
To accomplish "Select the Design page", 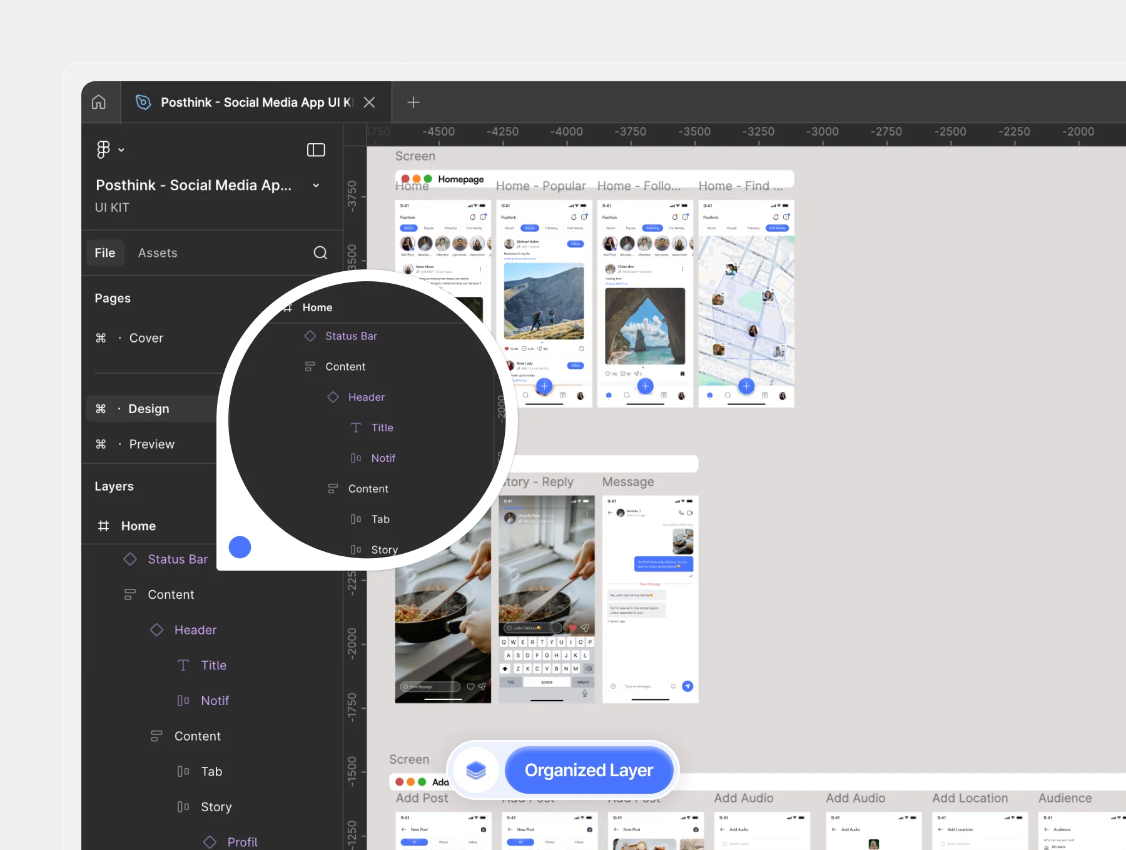I will [149, 409].
